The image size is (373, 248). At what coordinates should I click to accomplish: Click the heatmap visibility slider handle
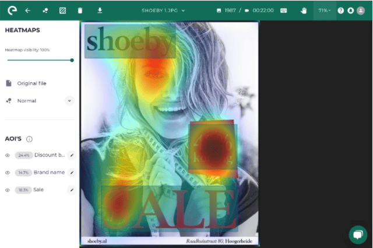point(72,60)
